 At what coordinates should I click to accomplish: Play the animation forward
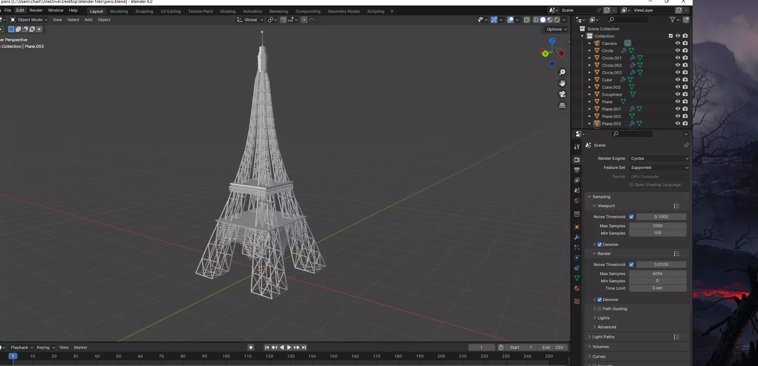coord(289,347)
